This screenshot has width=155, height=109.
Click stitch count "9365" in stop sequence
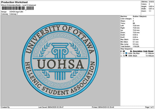(130, 56)
